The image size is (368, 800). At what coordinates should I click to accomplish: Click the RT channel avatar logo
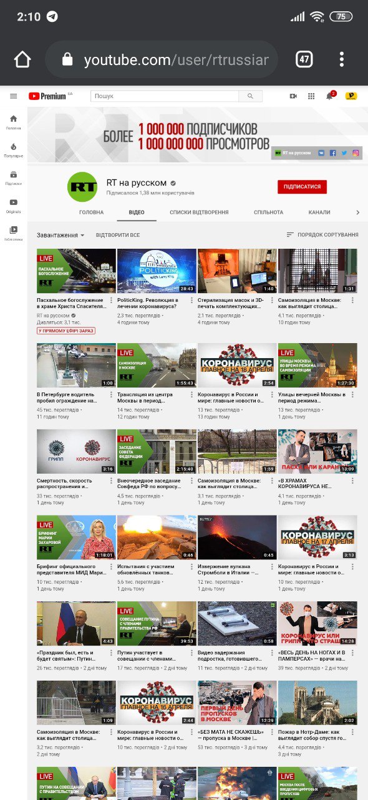pos(82,187)
